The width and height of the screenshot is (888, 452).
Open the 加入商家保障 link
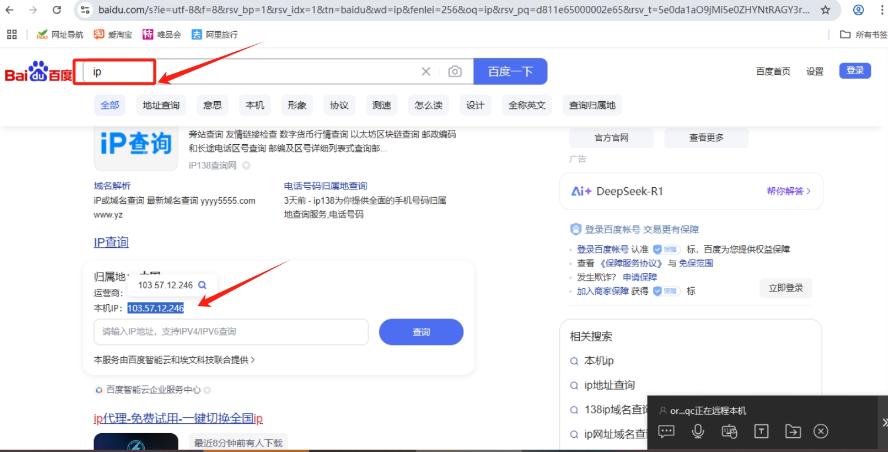(x=603, y=291)
